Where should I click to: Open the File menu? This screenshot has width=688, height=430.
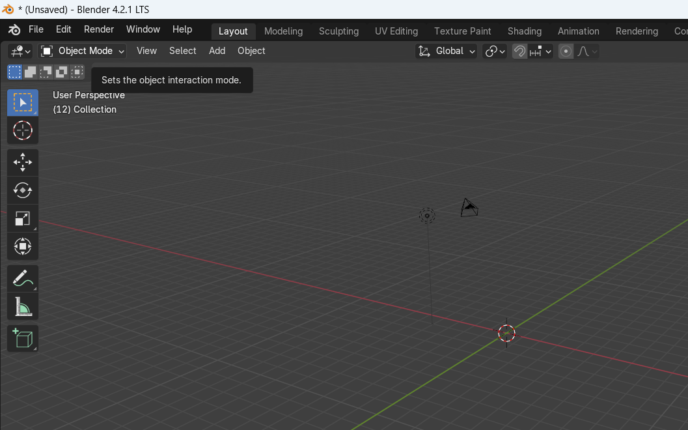point(36,29)
